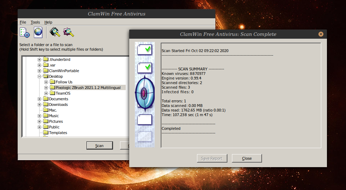This screenshot has height=190, width=346.
Task: Expand the Pictures folder node
Action: (39, 121)
